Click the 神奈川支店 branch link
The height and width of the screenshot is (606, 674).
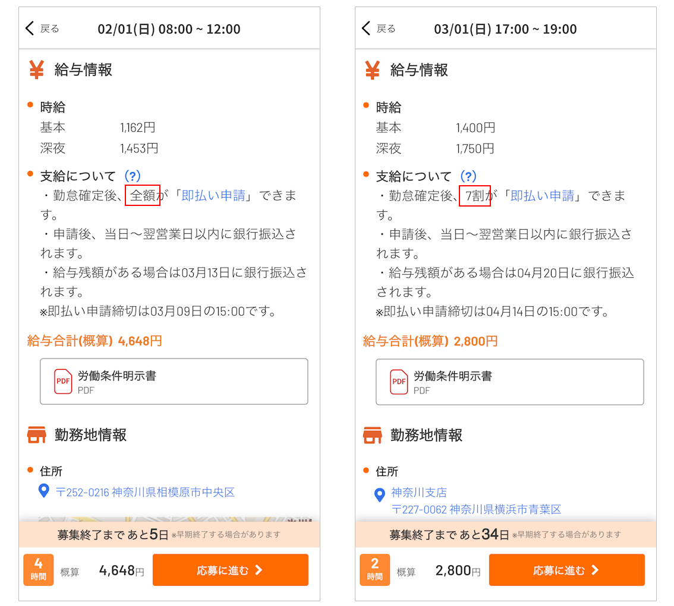[418, 493]
